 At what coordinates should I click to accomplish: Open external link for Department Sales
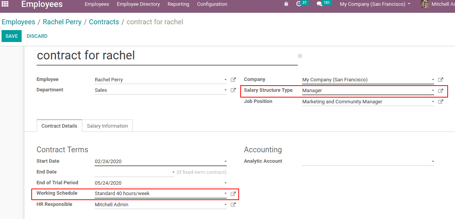pyautogui.click(x=233, y=90)
